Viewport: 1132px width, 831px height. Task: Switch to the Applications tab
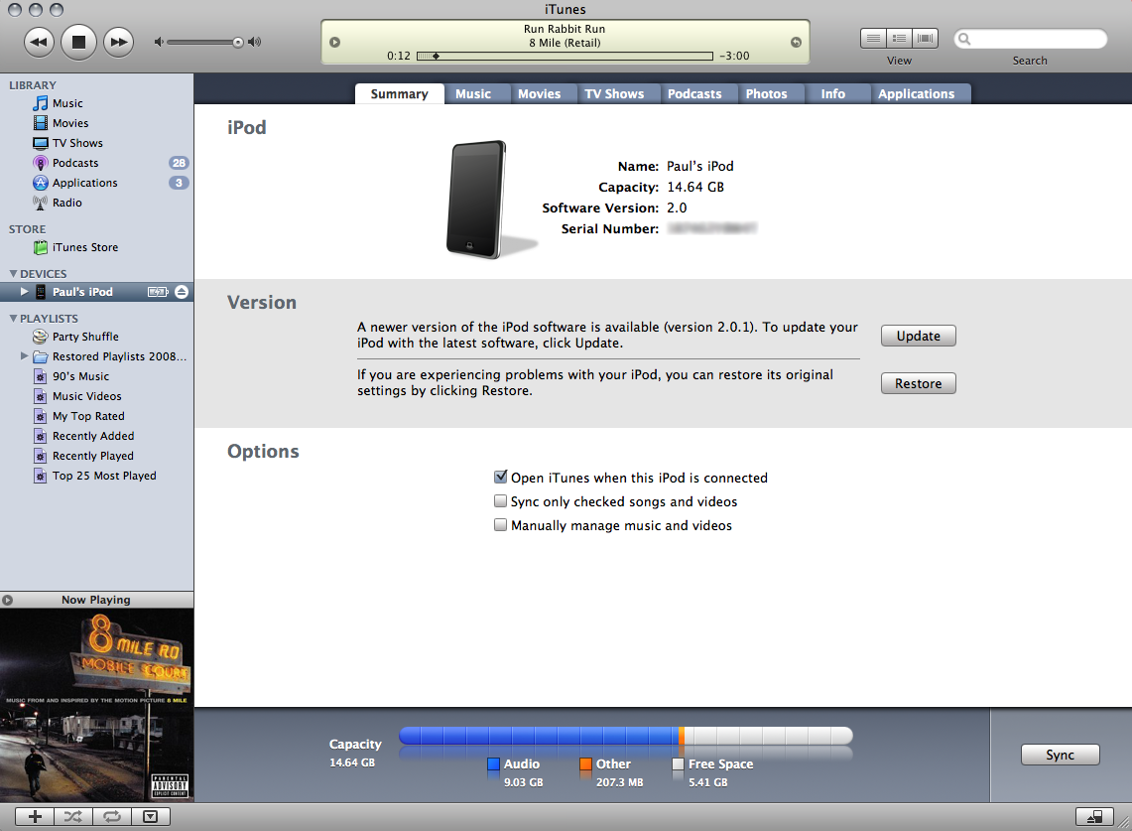pyautogui.click(x=916, y=94)
